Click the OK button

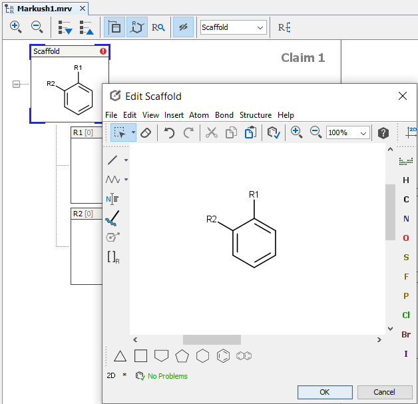pos(325,392)
